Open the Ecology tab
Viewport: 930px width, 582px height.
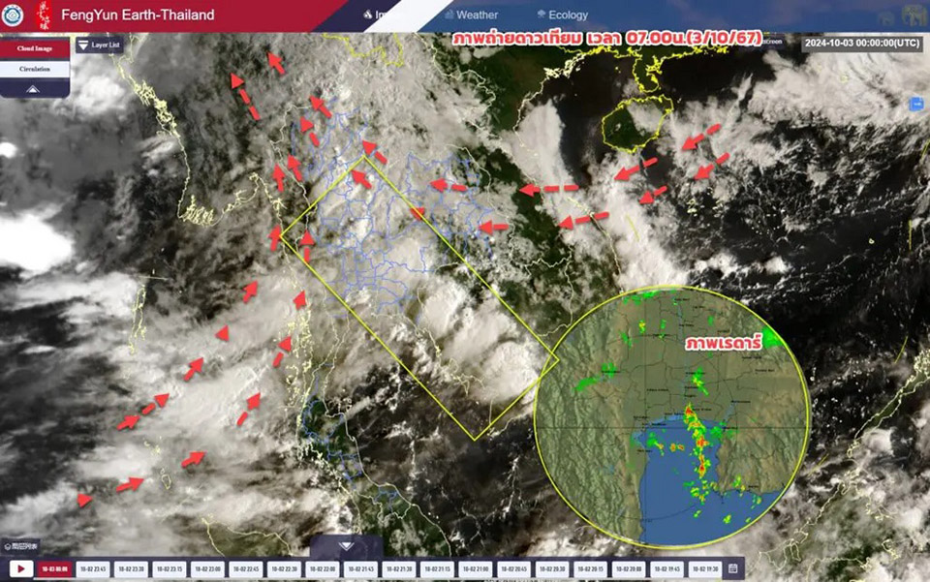point(562,15)
